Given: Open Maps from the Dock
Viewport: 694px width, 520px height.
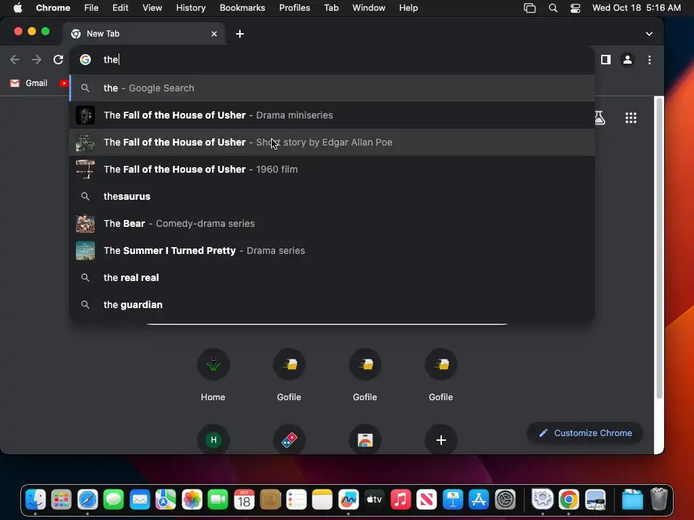Looking at the screenshot, I should coord(165,500).
